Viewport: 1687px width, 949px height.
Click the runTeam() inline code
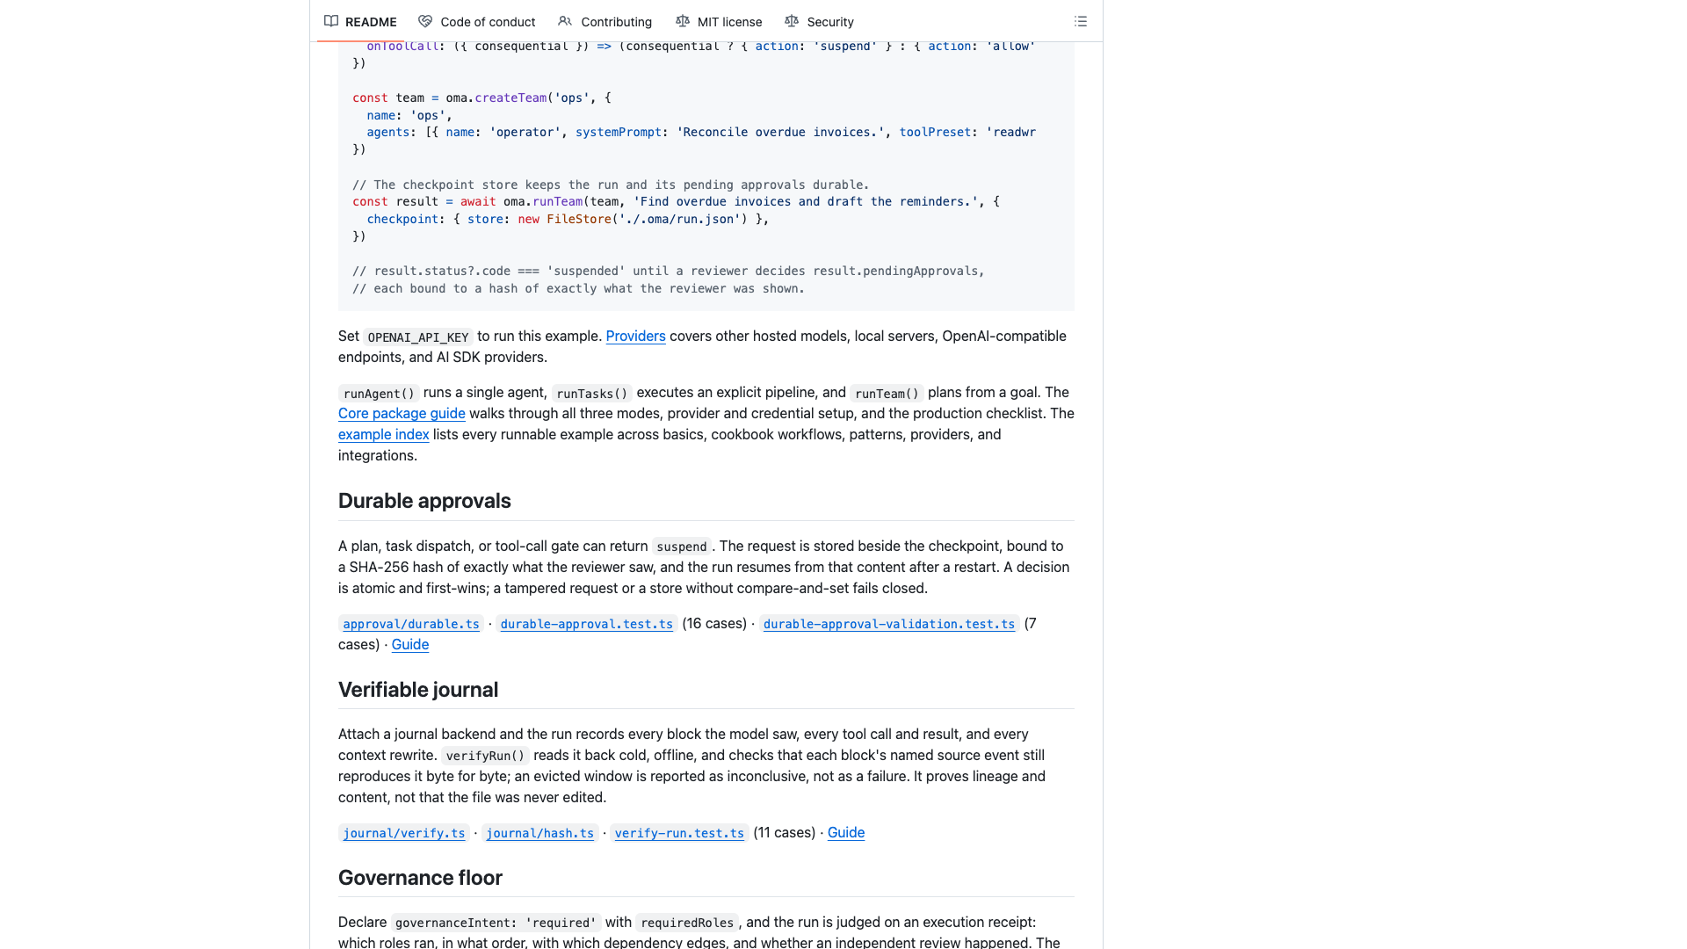pyautogui.click(x=887, y=394)
